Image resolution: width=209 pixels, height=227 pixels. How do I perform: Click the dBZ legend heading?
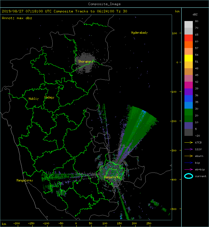point(195,15)
